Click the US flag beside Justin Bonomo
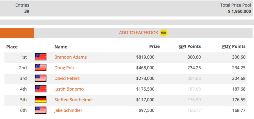This screenshot has height=119, width=254. [x=40, y=89]
